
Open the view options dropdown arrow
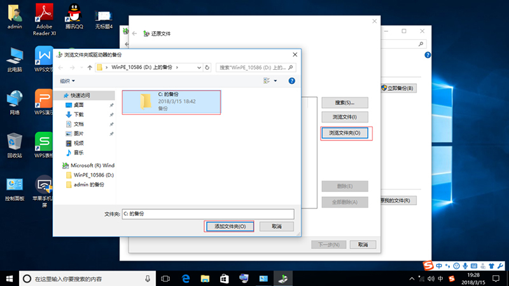(275, 81)
